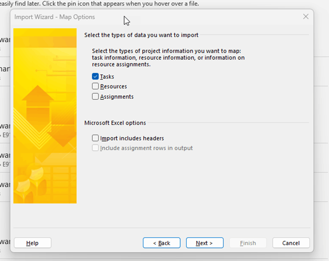
Task: Toggle Tasks by clicking its label text
Action: click(x=107, y=77)
